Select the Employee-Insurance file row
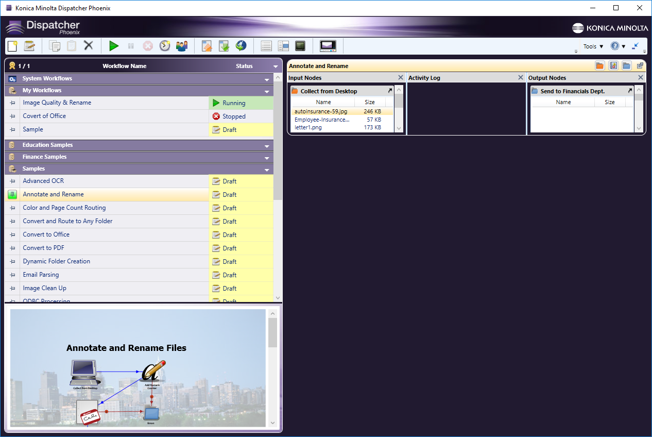Image resolution: width=652 pixels, height=437 pixels. (x=342, y=120)
